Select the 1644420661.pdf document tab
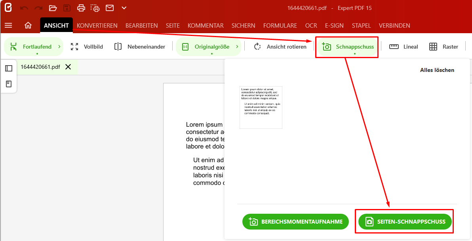Viewport: 472px width, 241px height. click(x=40, y=67)
